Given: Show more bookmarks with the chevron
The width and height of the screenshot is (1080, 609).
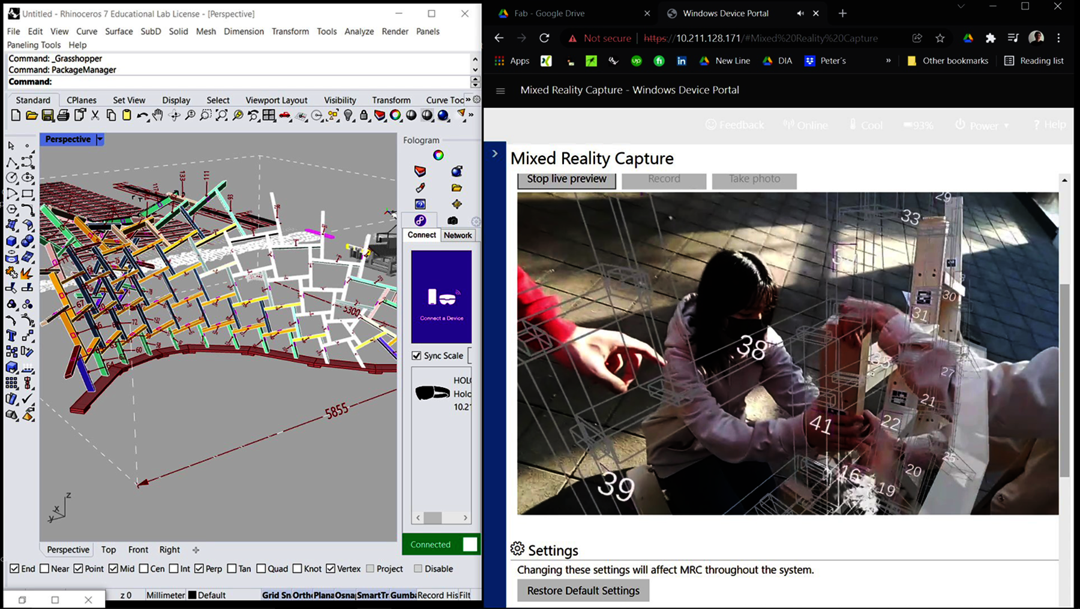Looking at the screenshot, I should coord(889,61).
